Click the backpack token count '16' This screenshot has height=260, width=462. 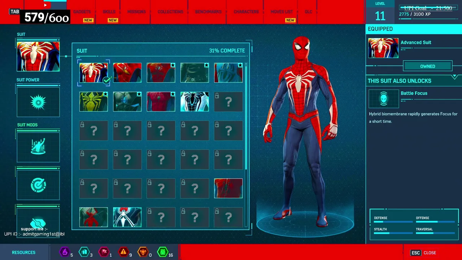170,255
